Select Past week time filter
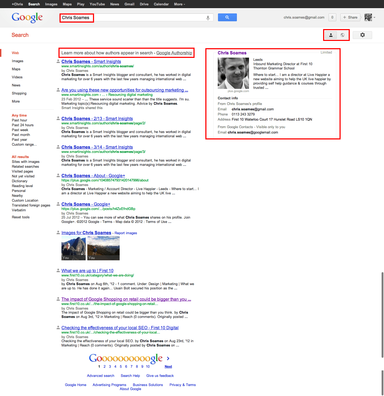This screenshot has width=384, height=396. point(20,130)
